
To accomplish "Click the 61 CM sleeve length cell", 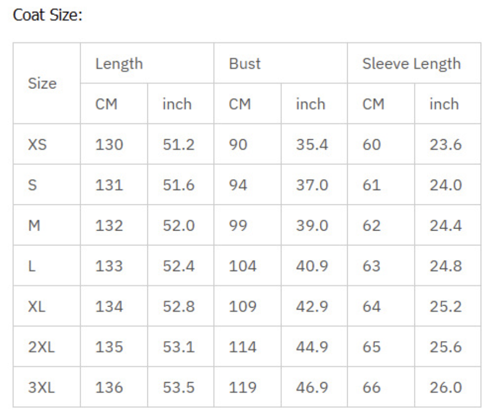I will click(371, 185).
